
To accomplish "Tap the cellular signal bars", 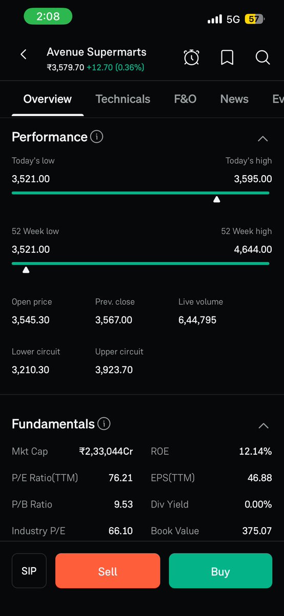I will point(215,19).
